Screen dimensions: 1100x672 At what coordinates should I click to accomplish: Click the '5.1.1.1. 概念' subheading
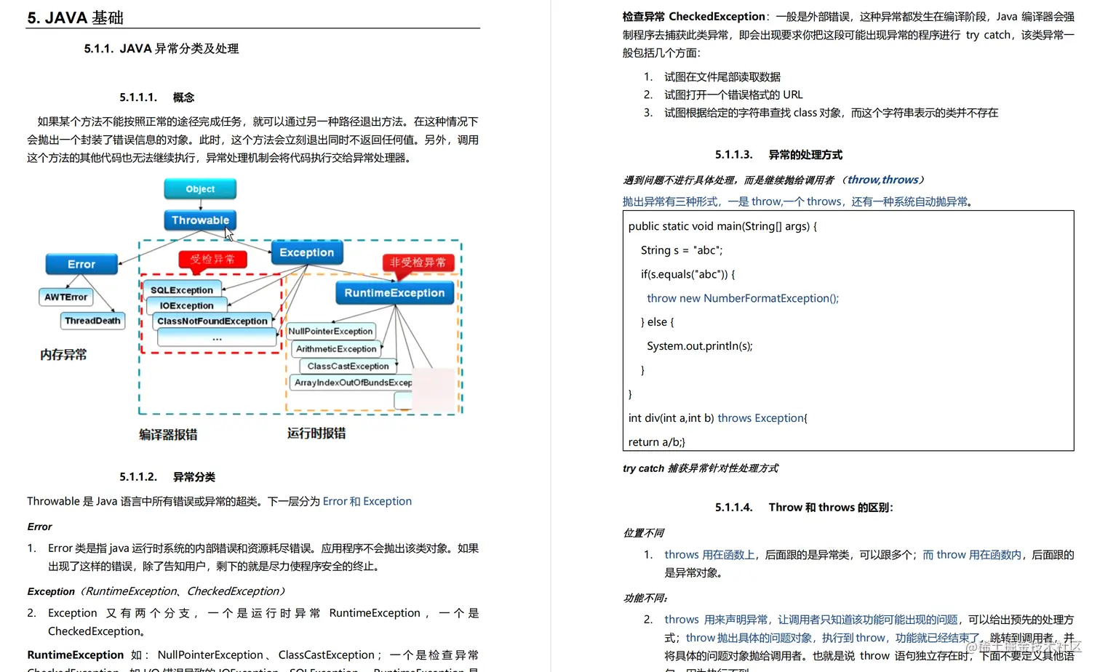[156, 97]
